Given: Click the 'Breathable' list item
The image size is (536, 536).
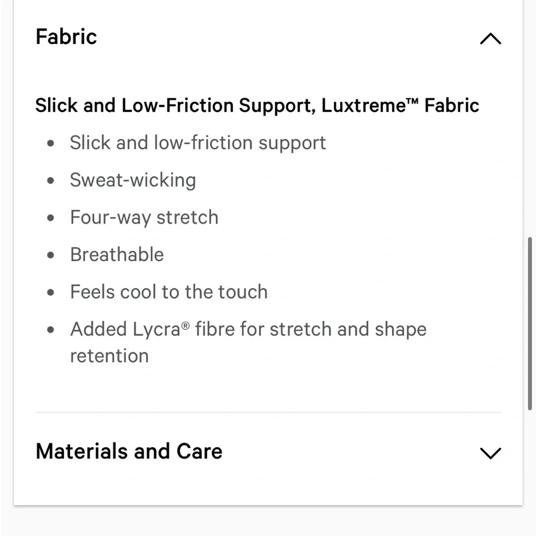Looking at the screenshot, I should pyautogui.click(x=117, y=255).
